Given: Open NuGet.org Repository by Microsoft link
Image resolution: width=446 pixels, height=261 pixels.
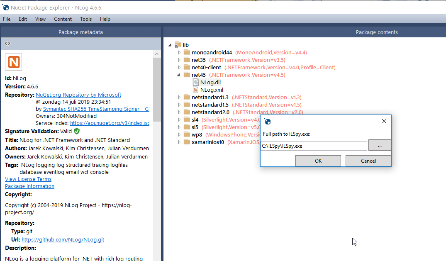Looking at the screenshot, I should click(78, 95).
